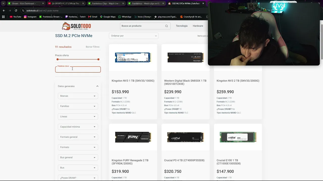Click the Kingston NV3 1 TB image
Viewport: 323px width, 181px height.
(133, 57)
